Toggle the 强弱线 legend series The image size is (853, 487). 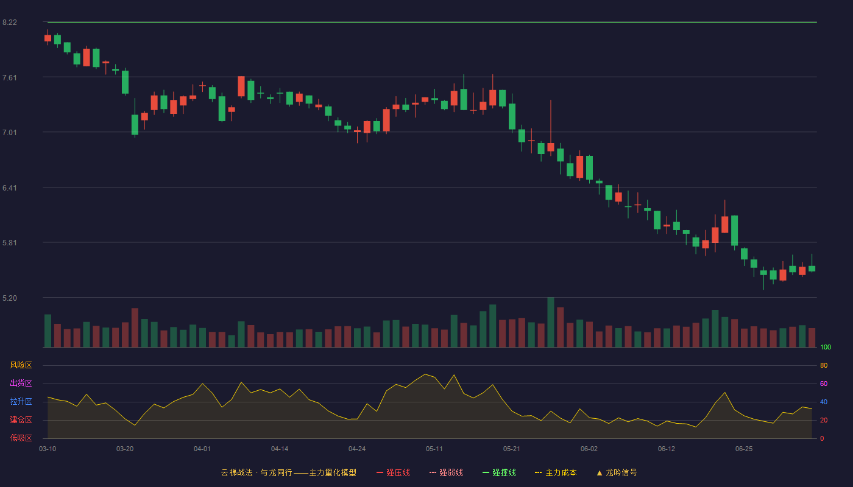(x=446, y=472)
